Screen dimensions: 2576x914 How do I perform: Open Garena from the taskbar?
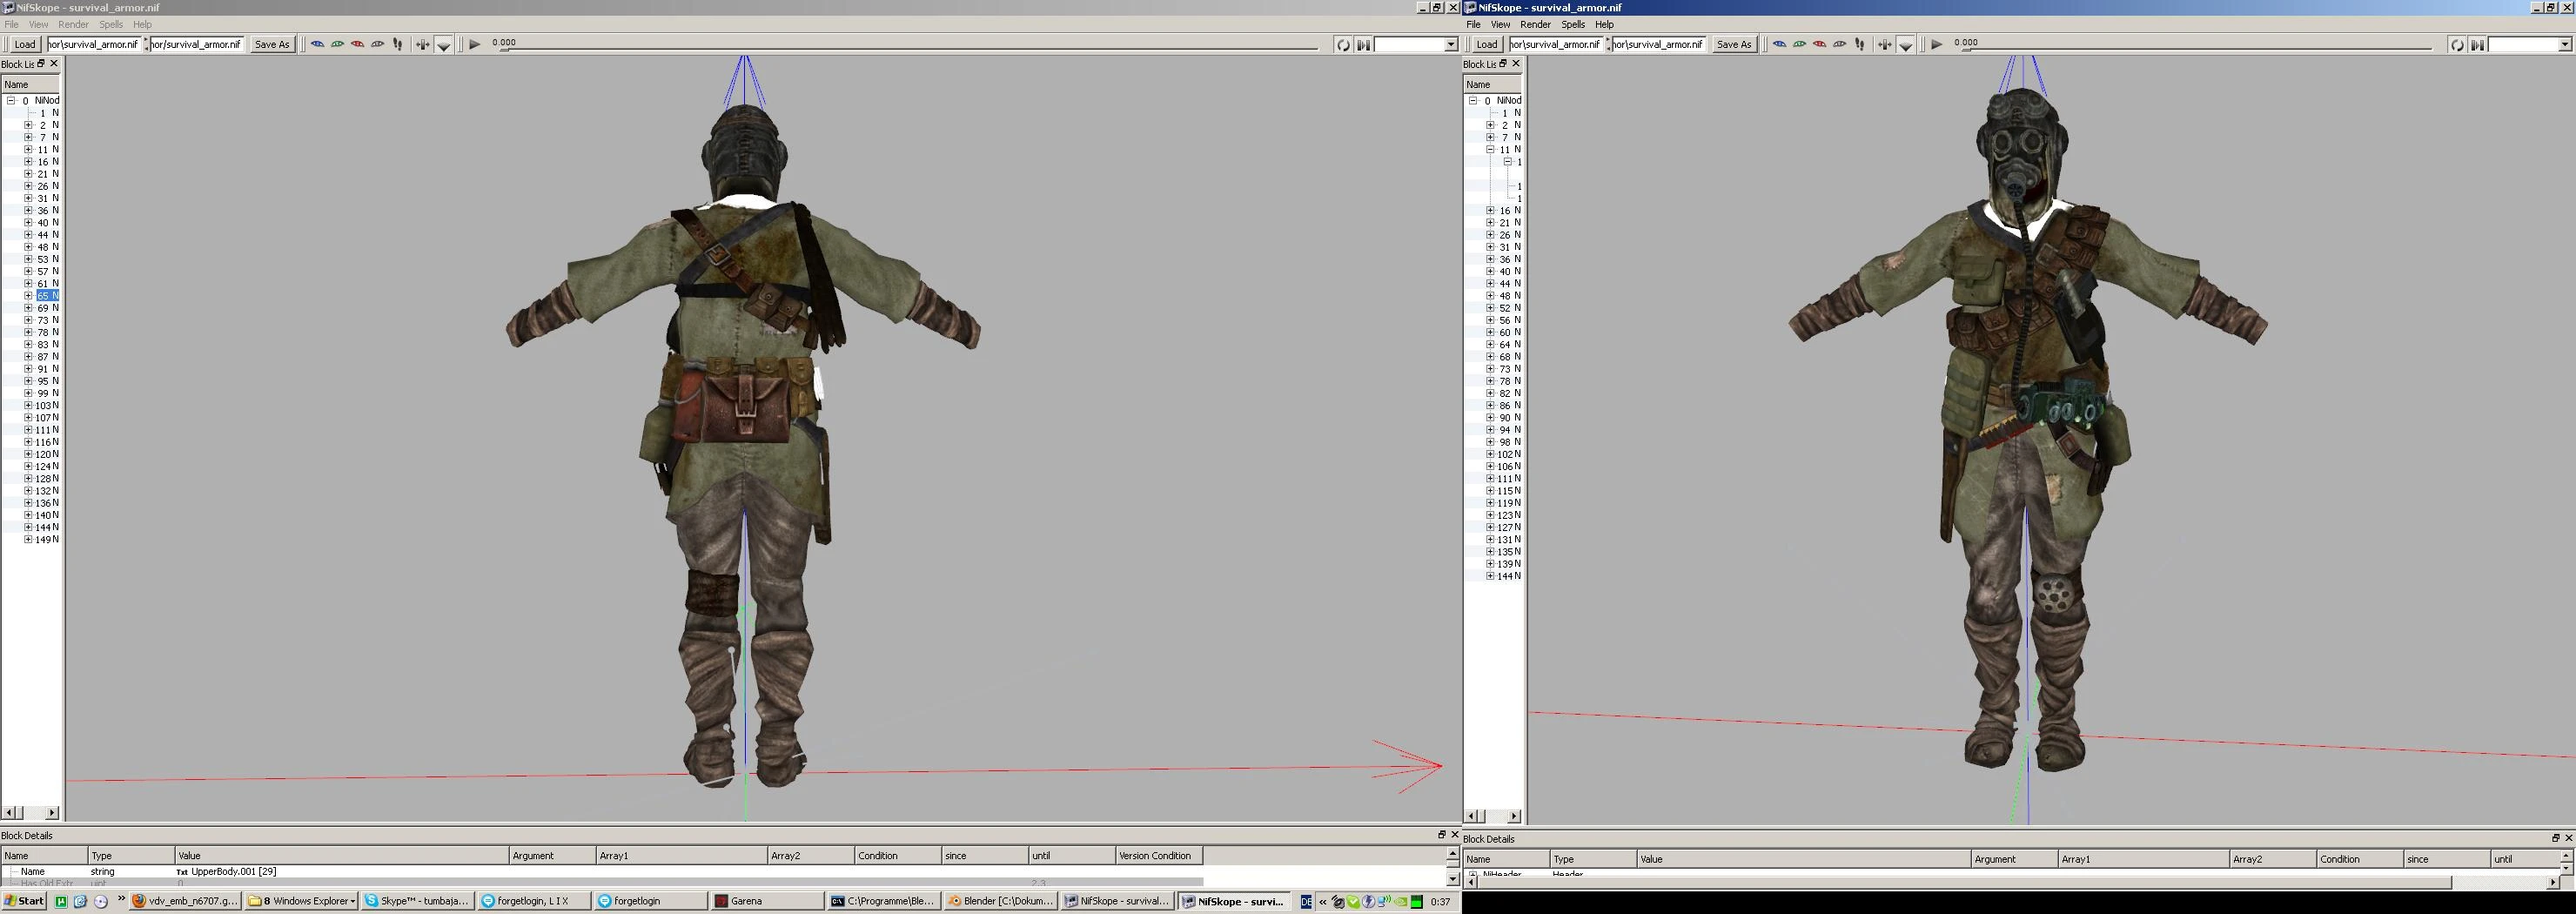pos(766,901)
